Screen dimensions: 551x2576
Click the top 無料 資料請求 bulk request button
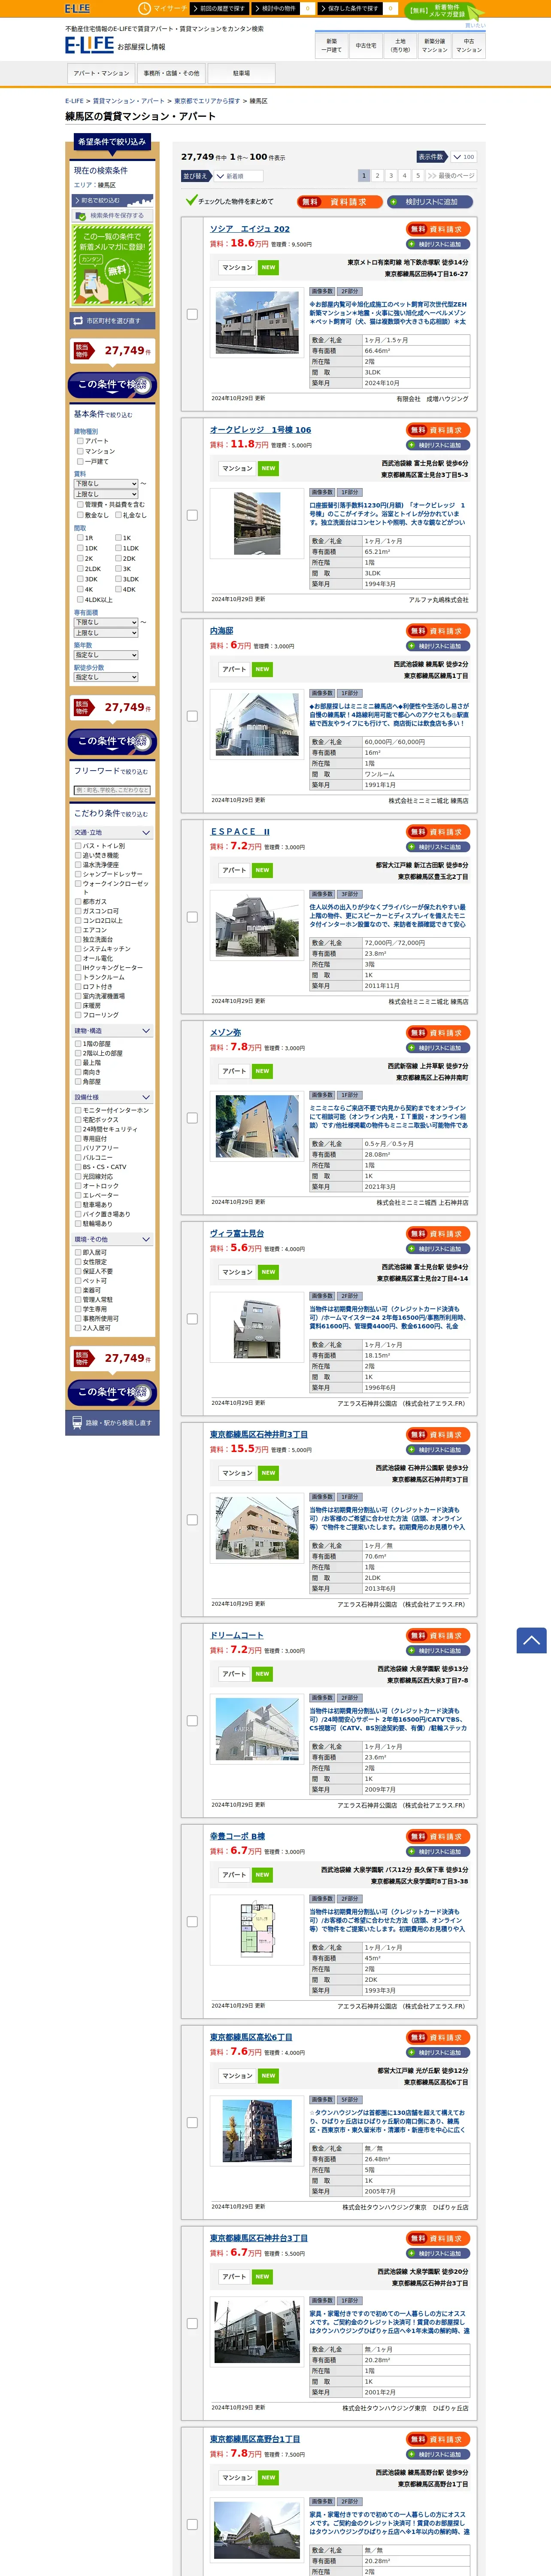click(340, 201)
